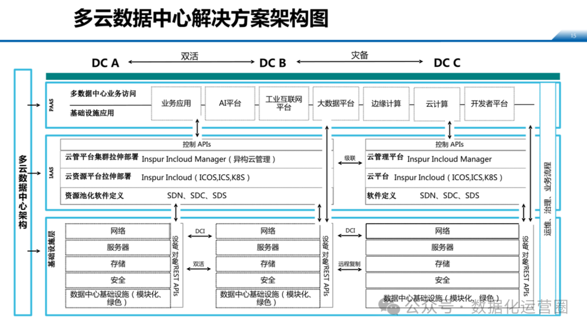
Task: Select the 云平台 label
Action: (378, 176)
